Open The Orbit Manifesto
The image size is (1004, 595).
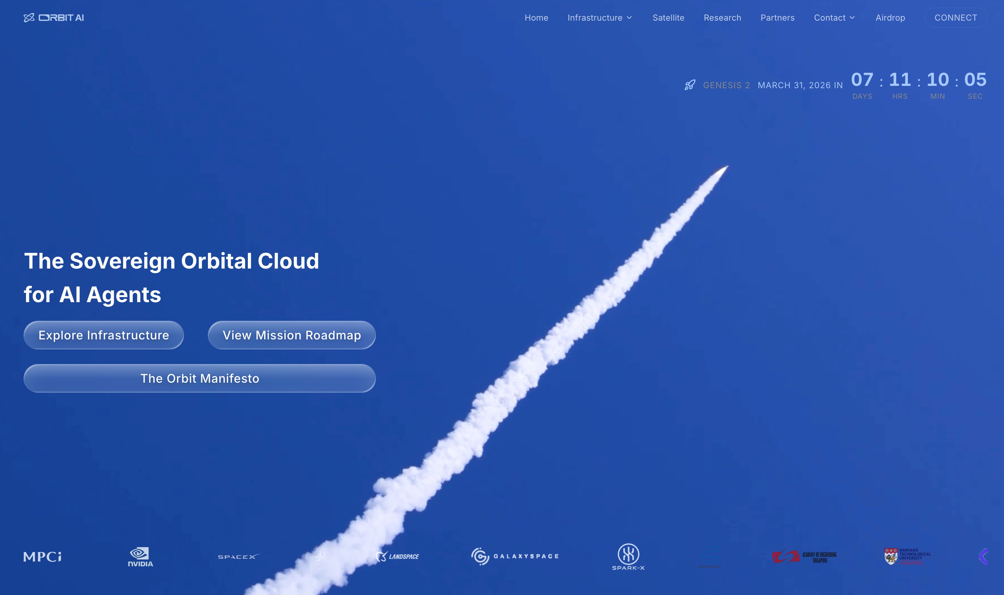point(200,378)
